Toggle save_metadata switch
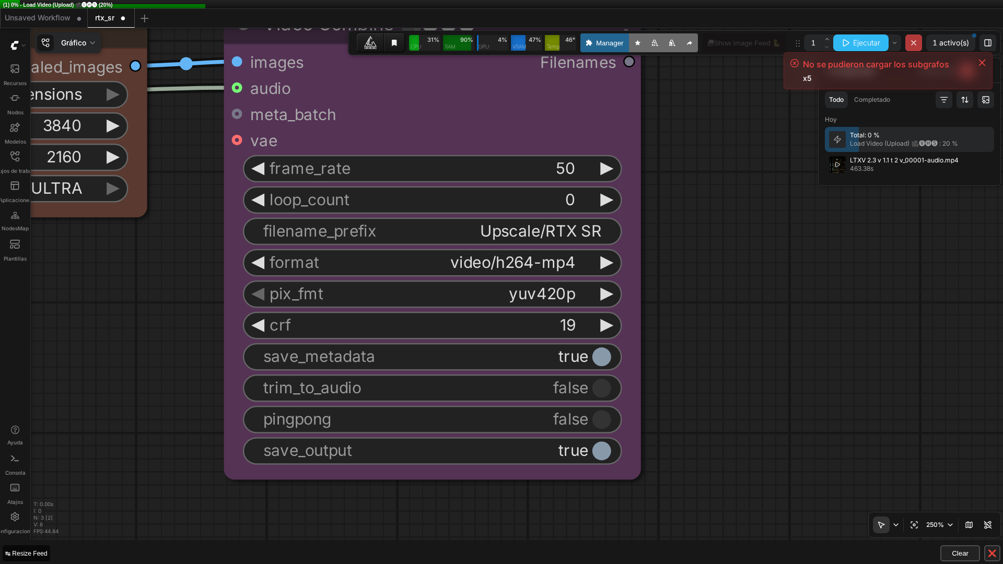 [601, 357]
